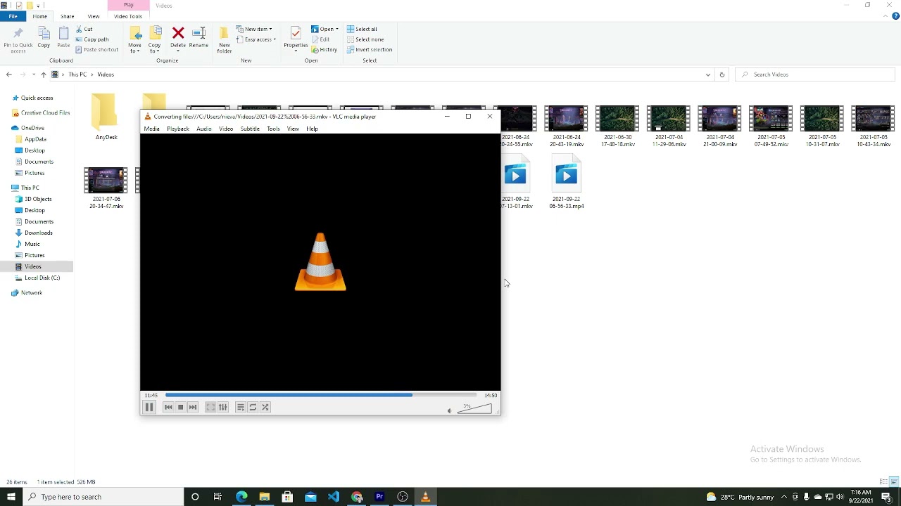Open the Copy to dropdown
Image resolution: width=901 pixels, height=506 pixels.
coord(155,40)
